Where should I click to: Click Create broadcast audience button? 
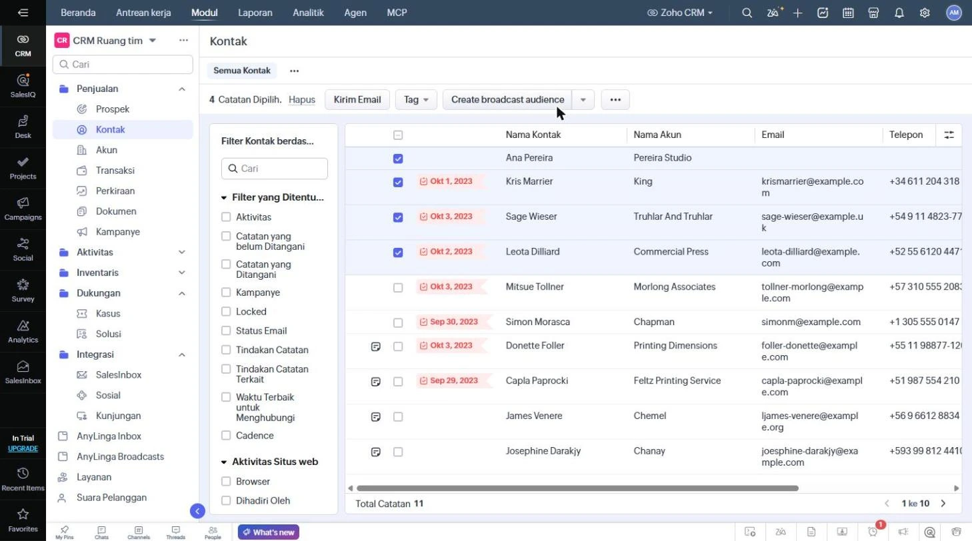(507, 99)
